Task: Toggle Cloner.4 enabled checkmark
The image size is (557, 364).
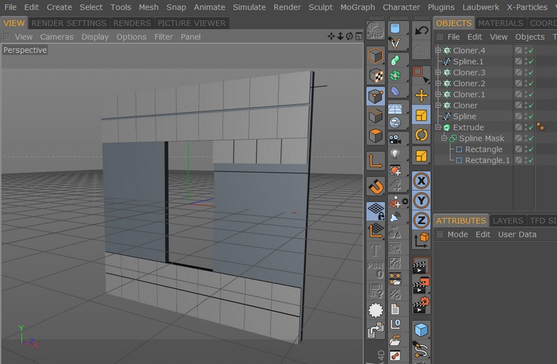Action: 531,50
